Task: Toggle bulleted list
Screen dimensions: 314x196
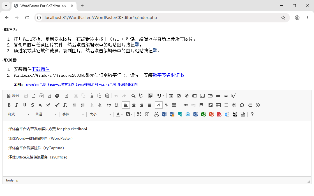Action: click(82, 105)
